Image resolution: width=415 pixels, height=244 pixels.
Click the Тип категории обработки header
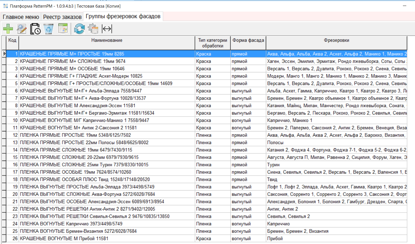click(212, 43)
